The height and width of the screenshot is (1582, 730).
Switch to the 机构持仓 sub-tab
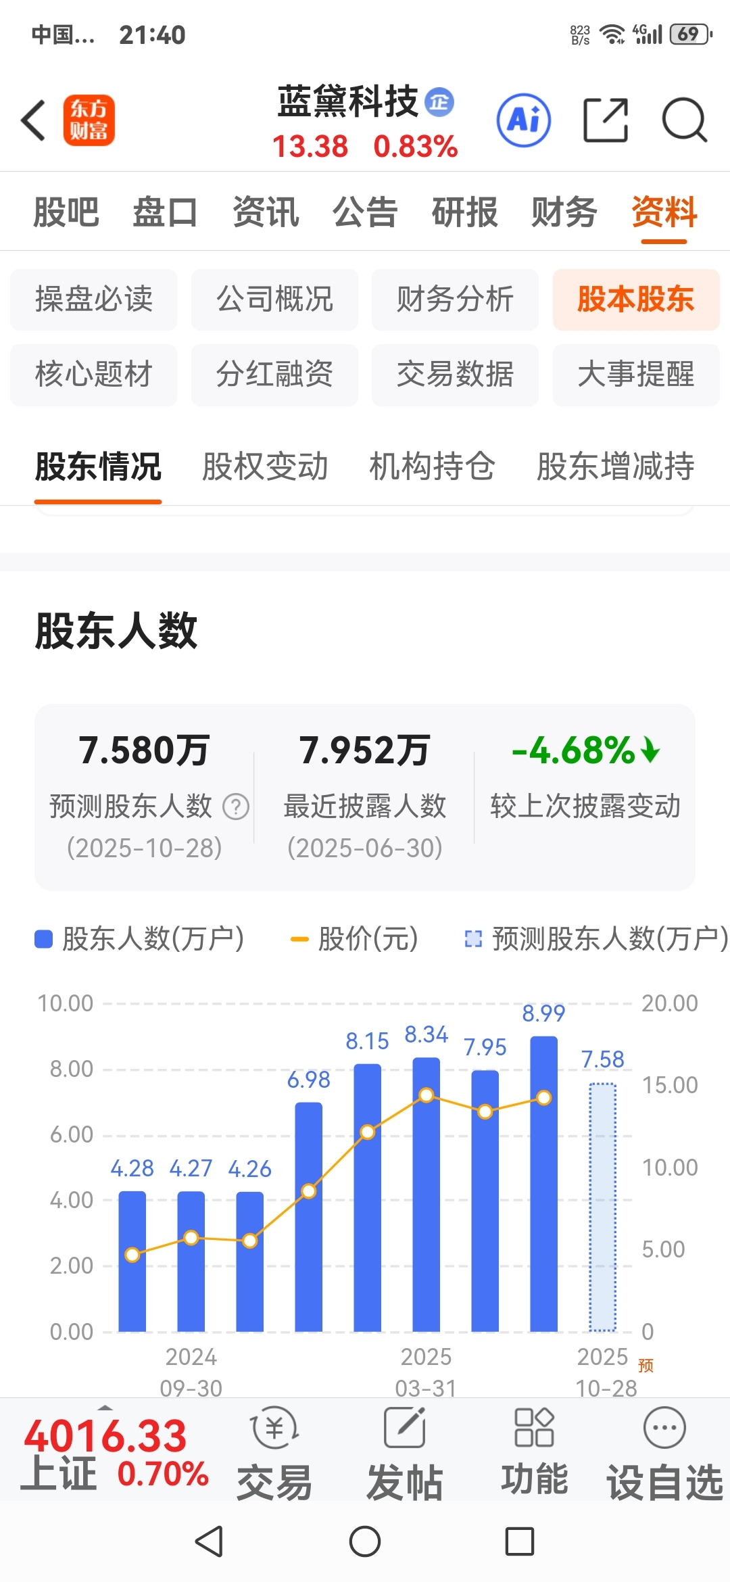(433, 466)
